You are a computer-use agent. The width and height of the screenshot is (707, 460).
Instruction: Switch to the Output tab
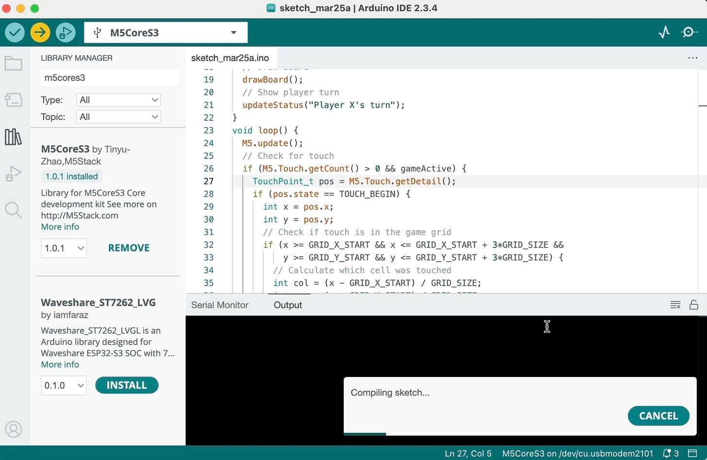[x=288, y=305]
